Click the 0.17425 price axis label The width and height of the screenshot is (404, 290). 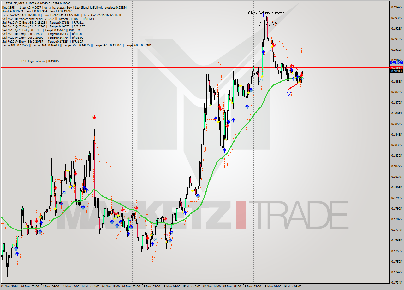pos(396,272)
